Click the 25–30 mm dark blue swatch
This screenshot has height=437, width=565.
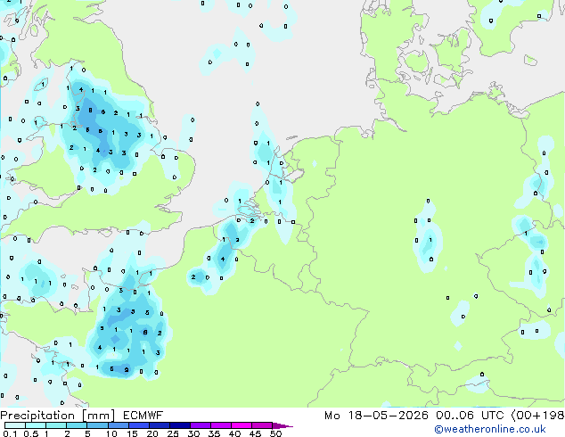tap(180, 425)
